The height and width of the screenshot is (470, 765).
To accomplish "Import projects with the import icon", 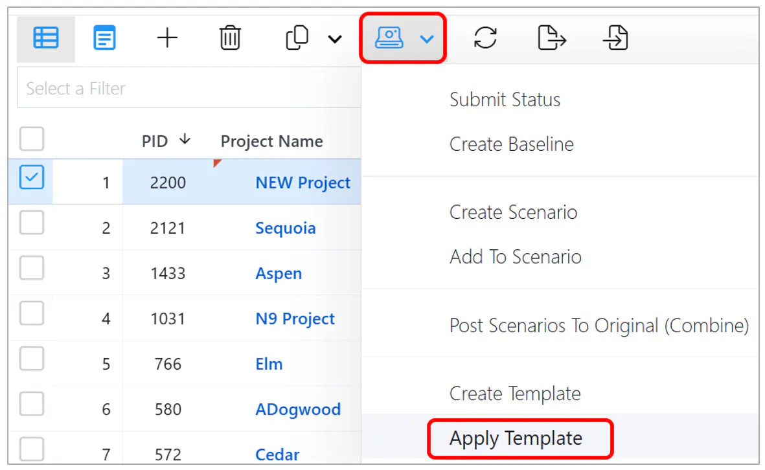I will pyautogui.click(x=616, y=38).
